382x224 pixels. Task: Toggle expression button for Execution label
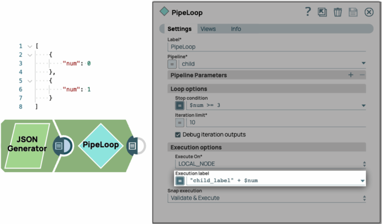tap(180, 181)
